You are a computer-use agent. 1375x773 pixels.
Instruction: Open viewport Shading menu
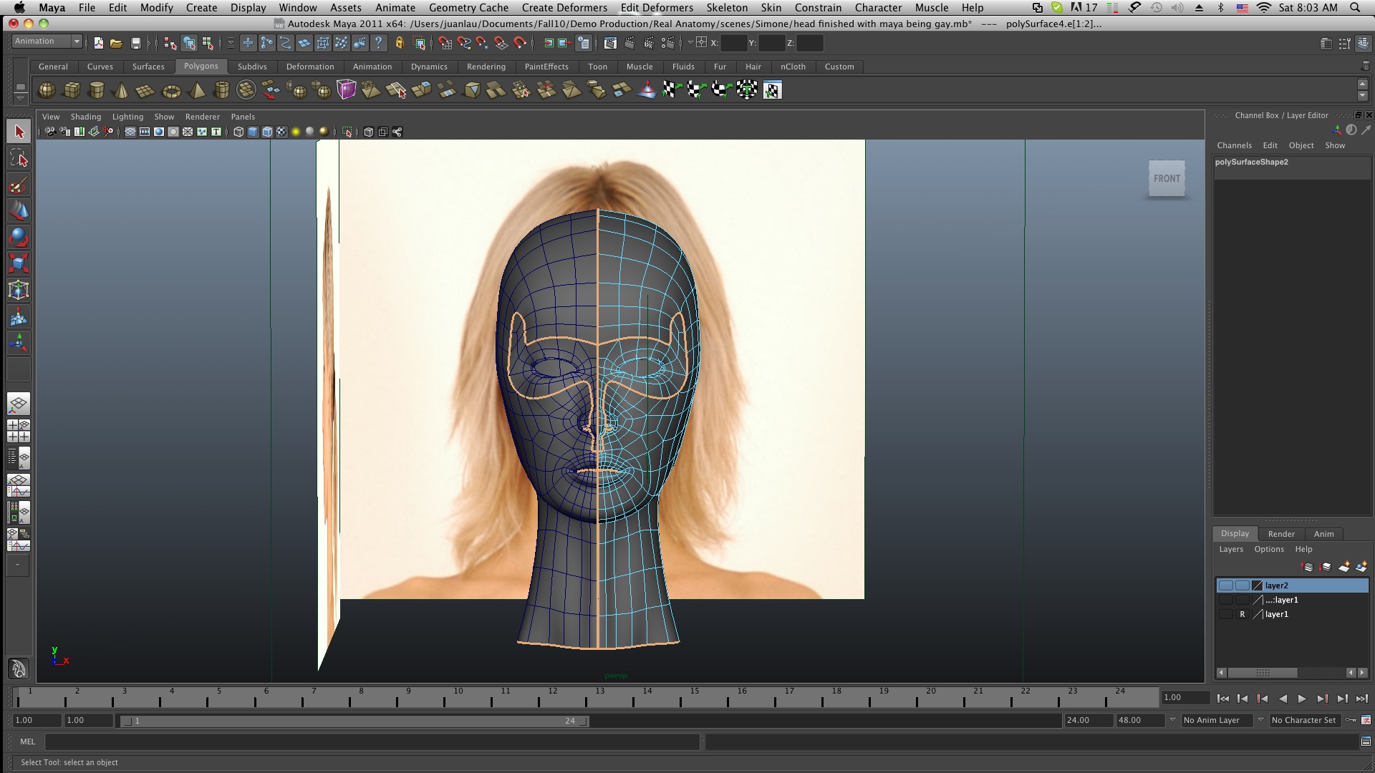point(85,117)
